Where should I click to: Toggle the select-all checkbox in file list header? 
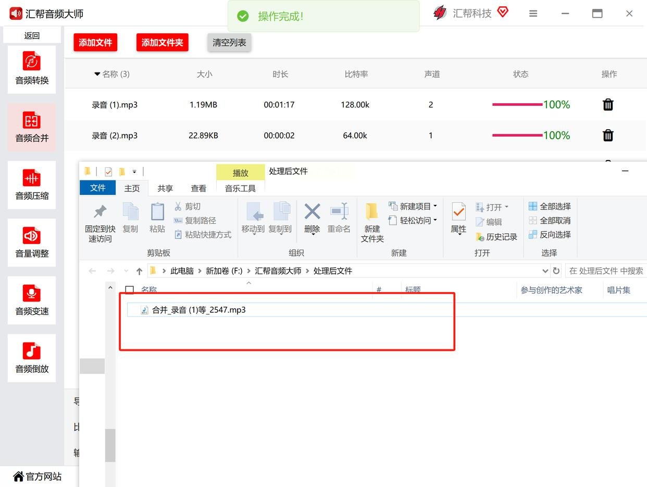pos(130,290)
